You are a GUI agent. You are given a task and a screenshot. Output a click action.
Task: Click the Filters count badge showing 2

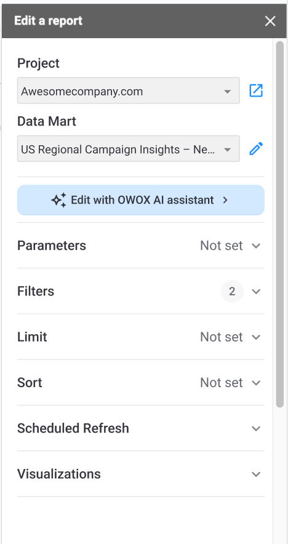click(x=232, y=292)
